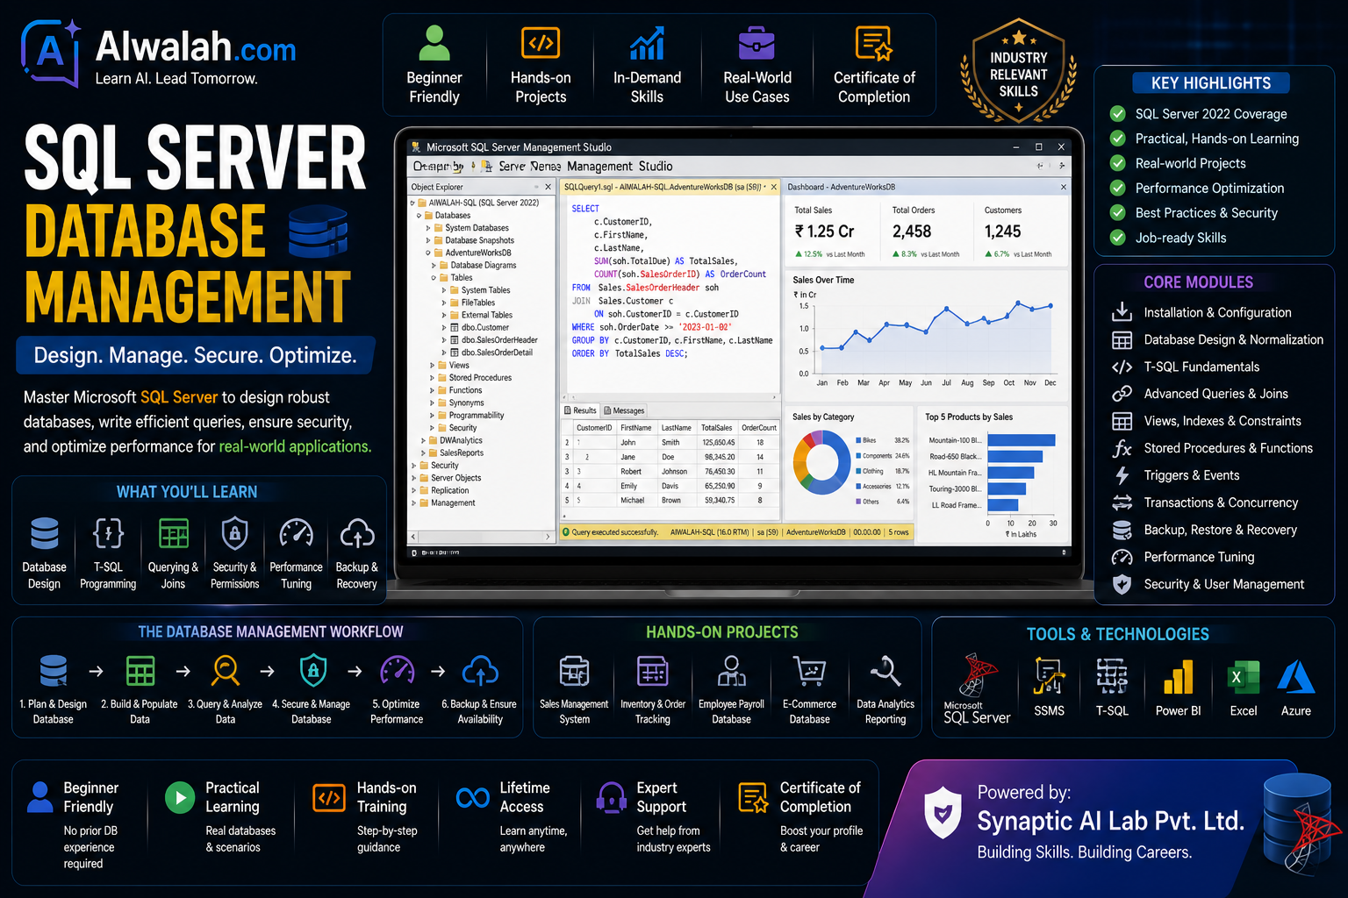Click the Plan & Design Database workflow icon
Viewport: 1348px width, 898px height.
[x=54, y=671]
